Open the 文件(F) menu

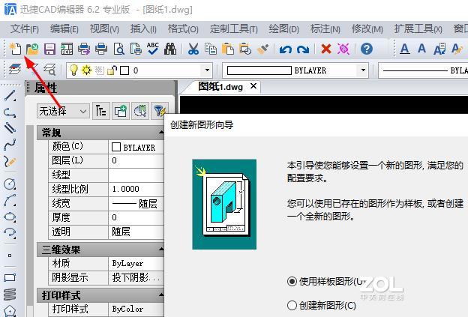coord(25,29)
